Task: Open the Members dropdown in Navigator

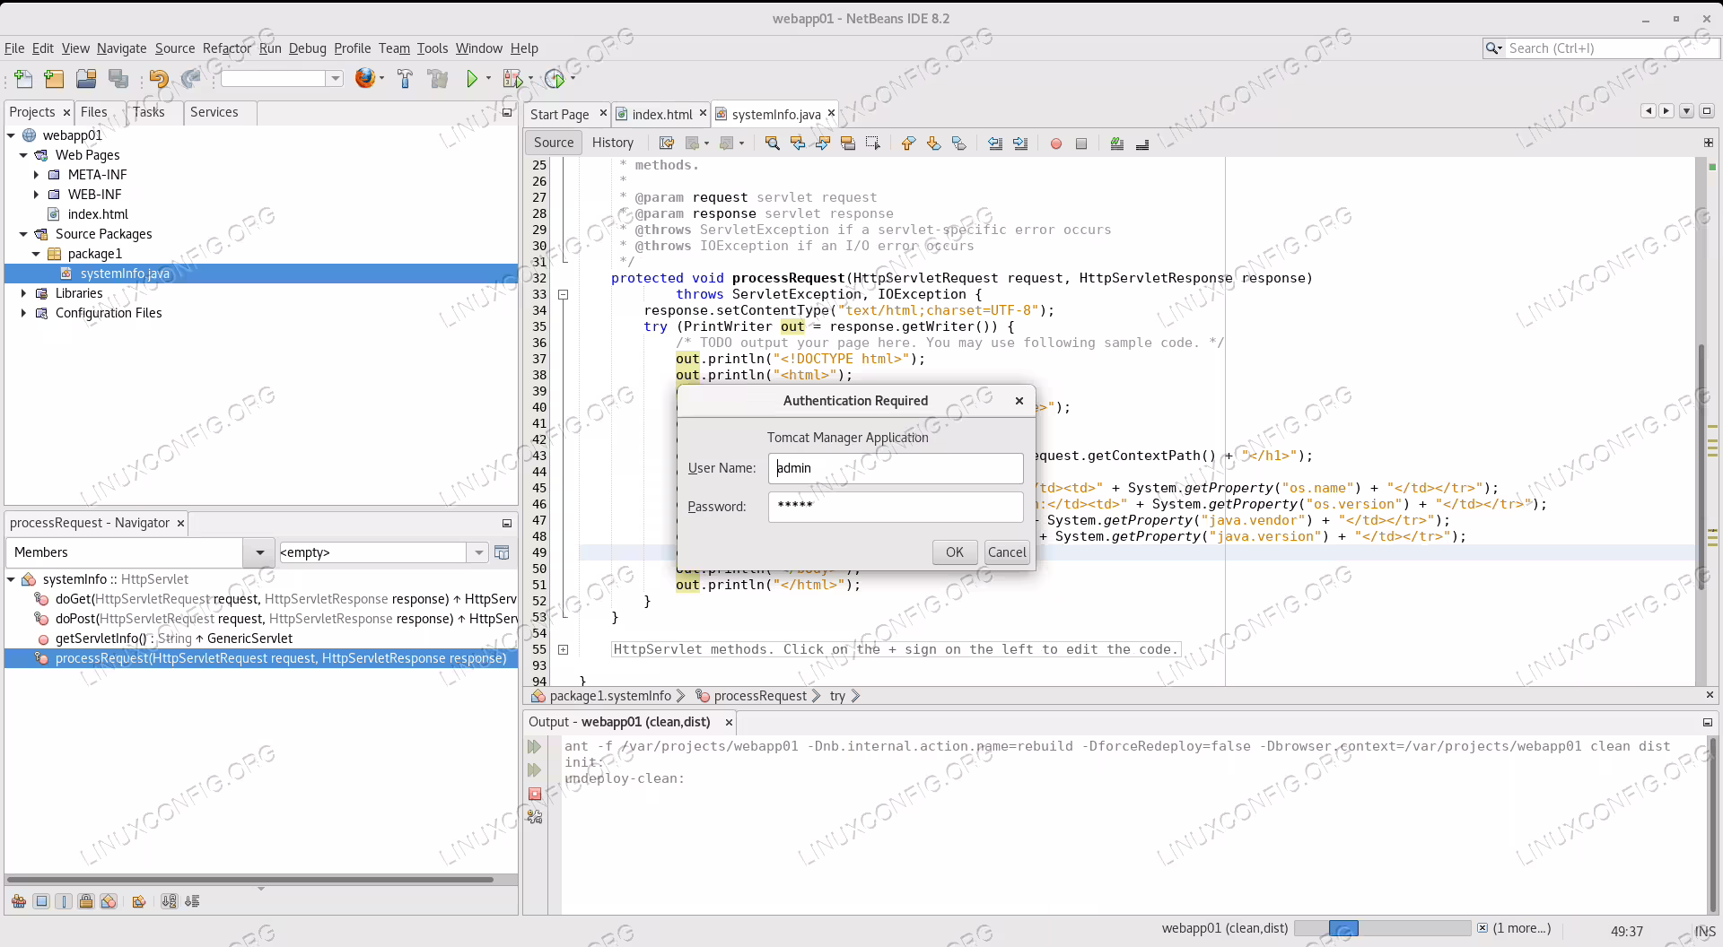Action: tap(259, 552)
